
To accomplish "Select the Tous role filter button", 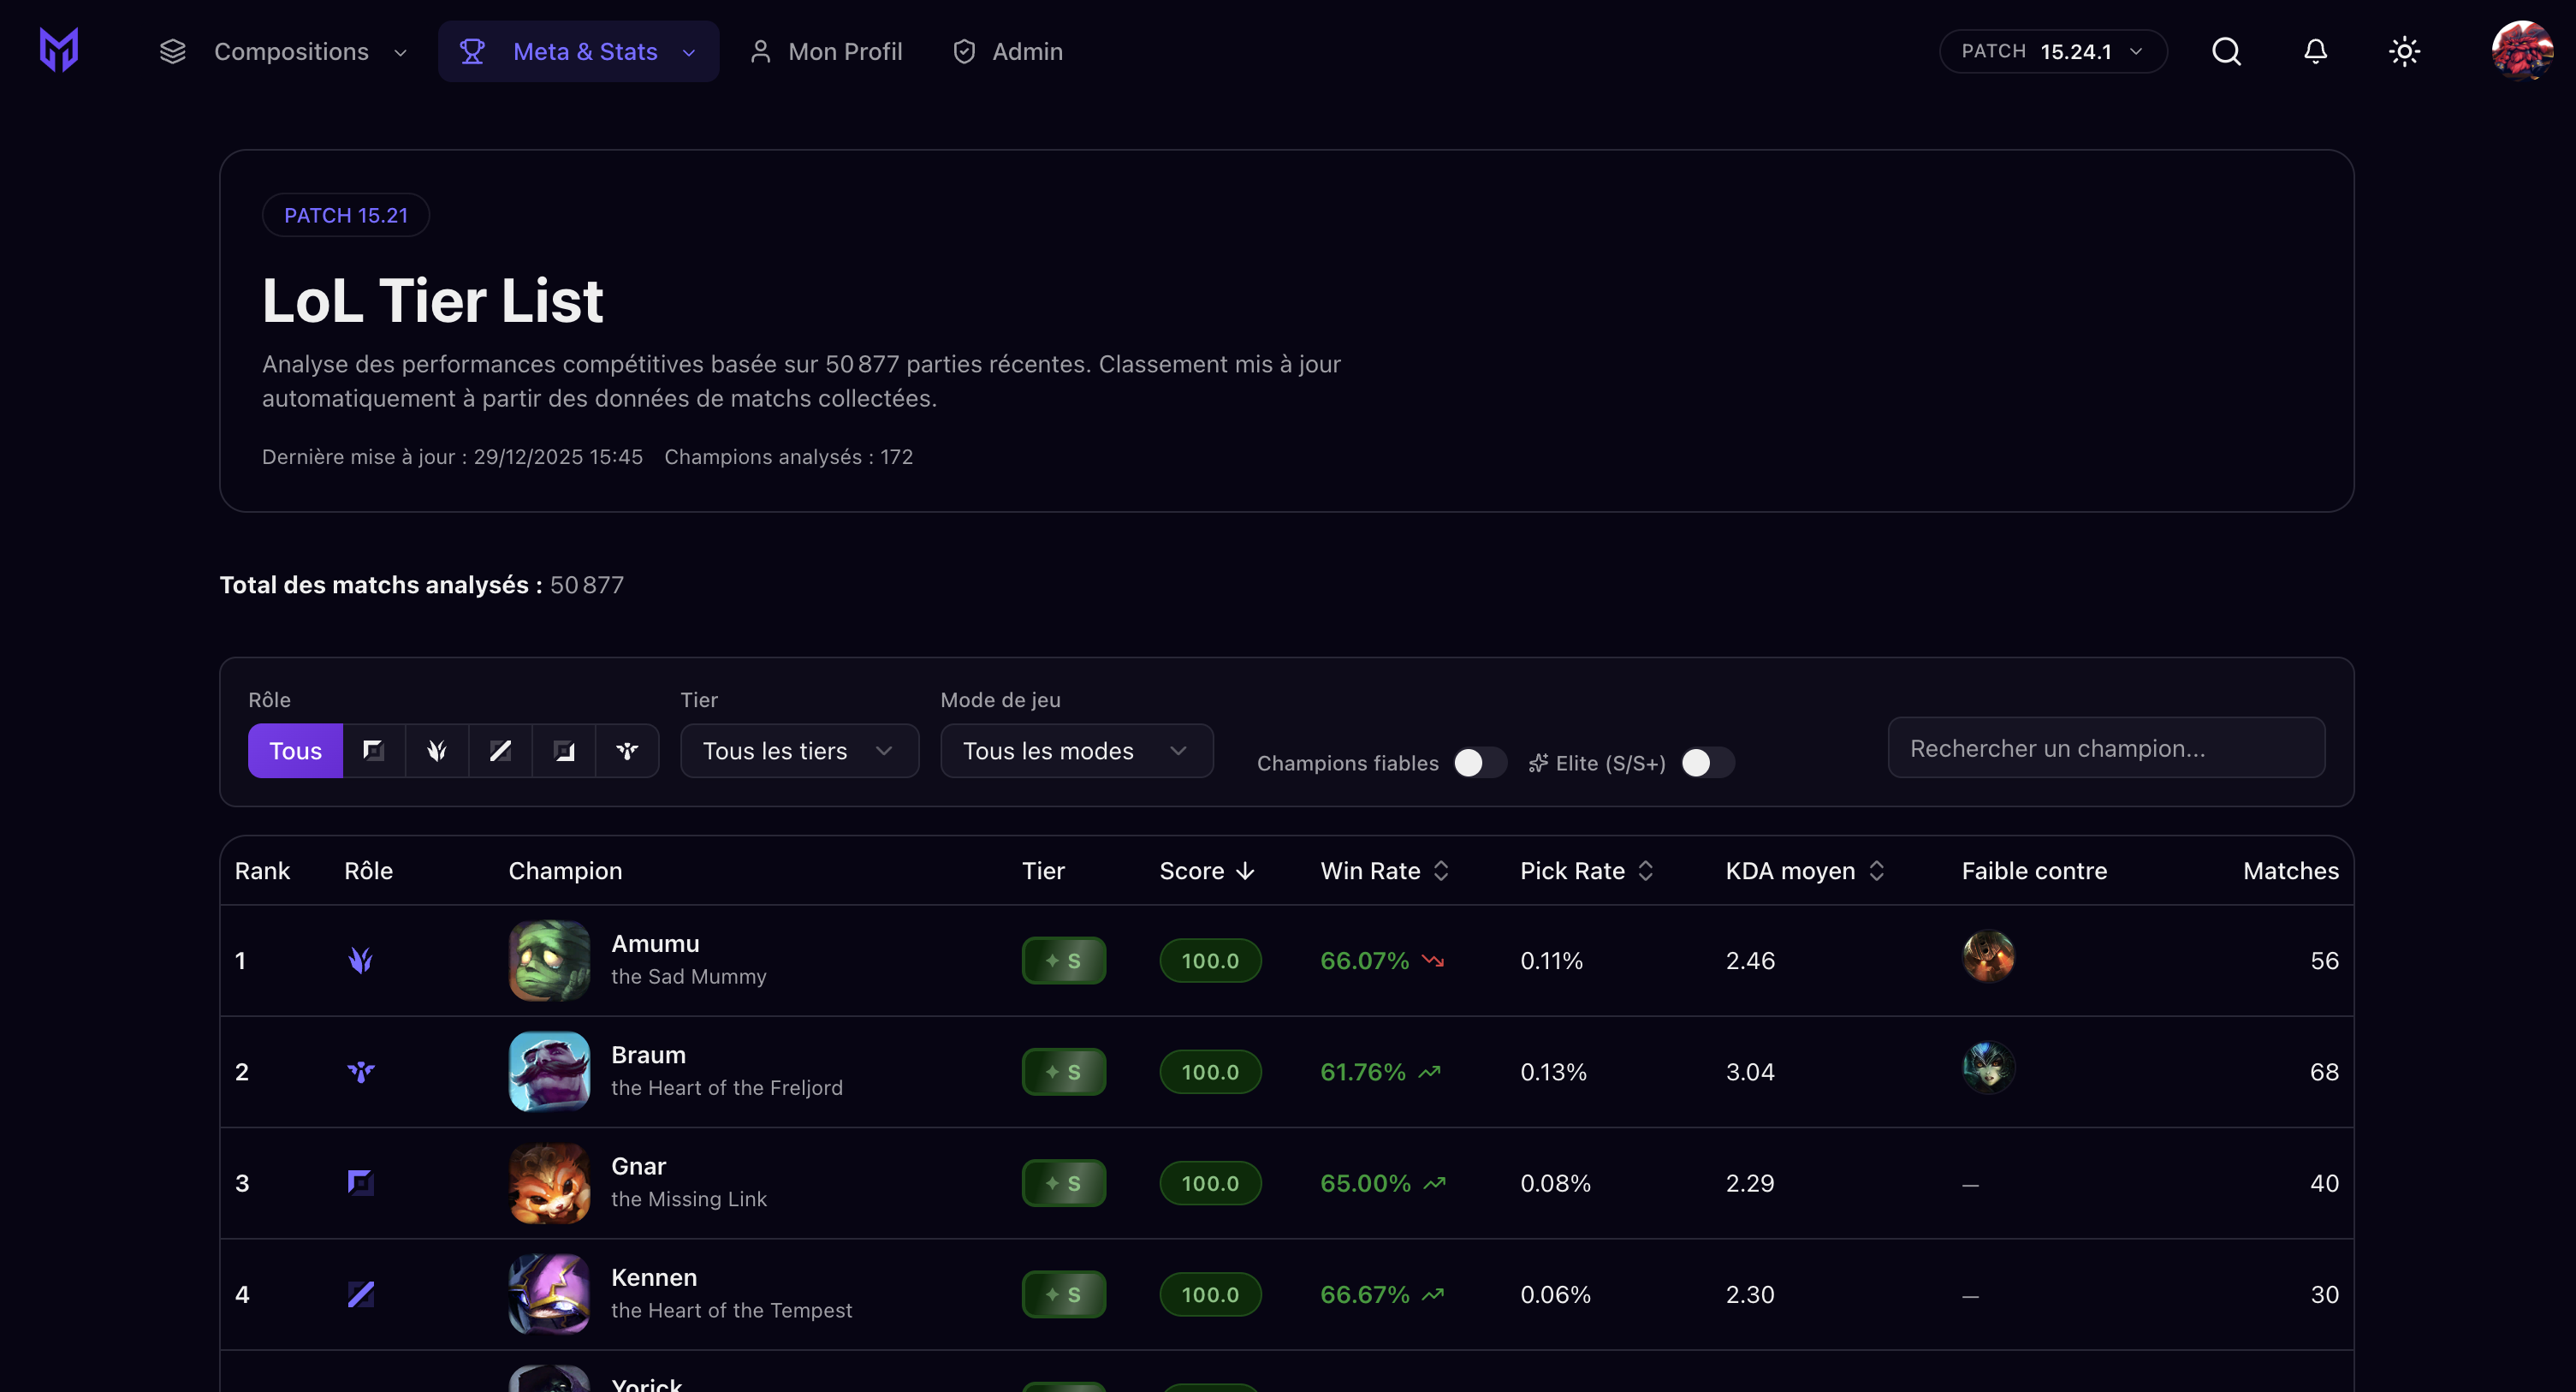I will pyautogui.click(x=295, y=750).
